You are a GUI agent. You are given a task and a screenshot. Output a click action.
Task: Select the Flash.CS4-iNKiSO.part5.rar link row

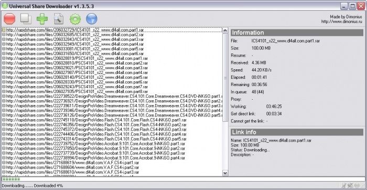[x=112, y=139]
